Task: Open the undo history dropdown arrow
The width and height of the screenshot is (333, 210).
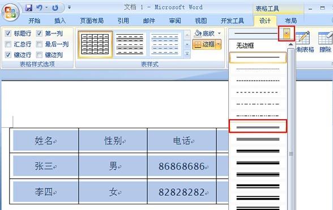Action: point(46,8)
